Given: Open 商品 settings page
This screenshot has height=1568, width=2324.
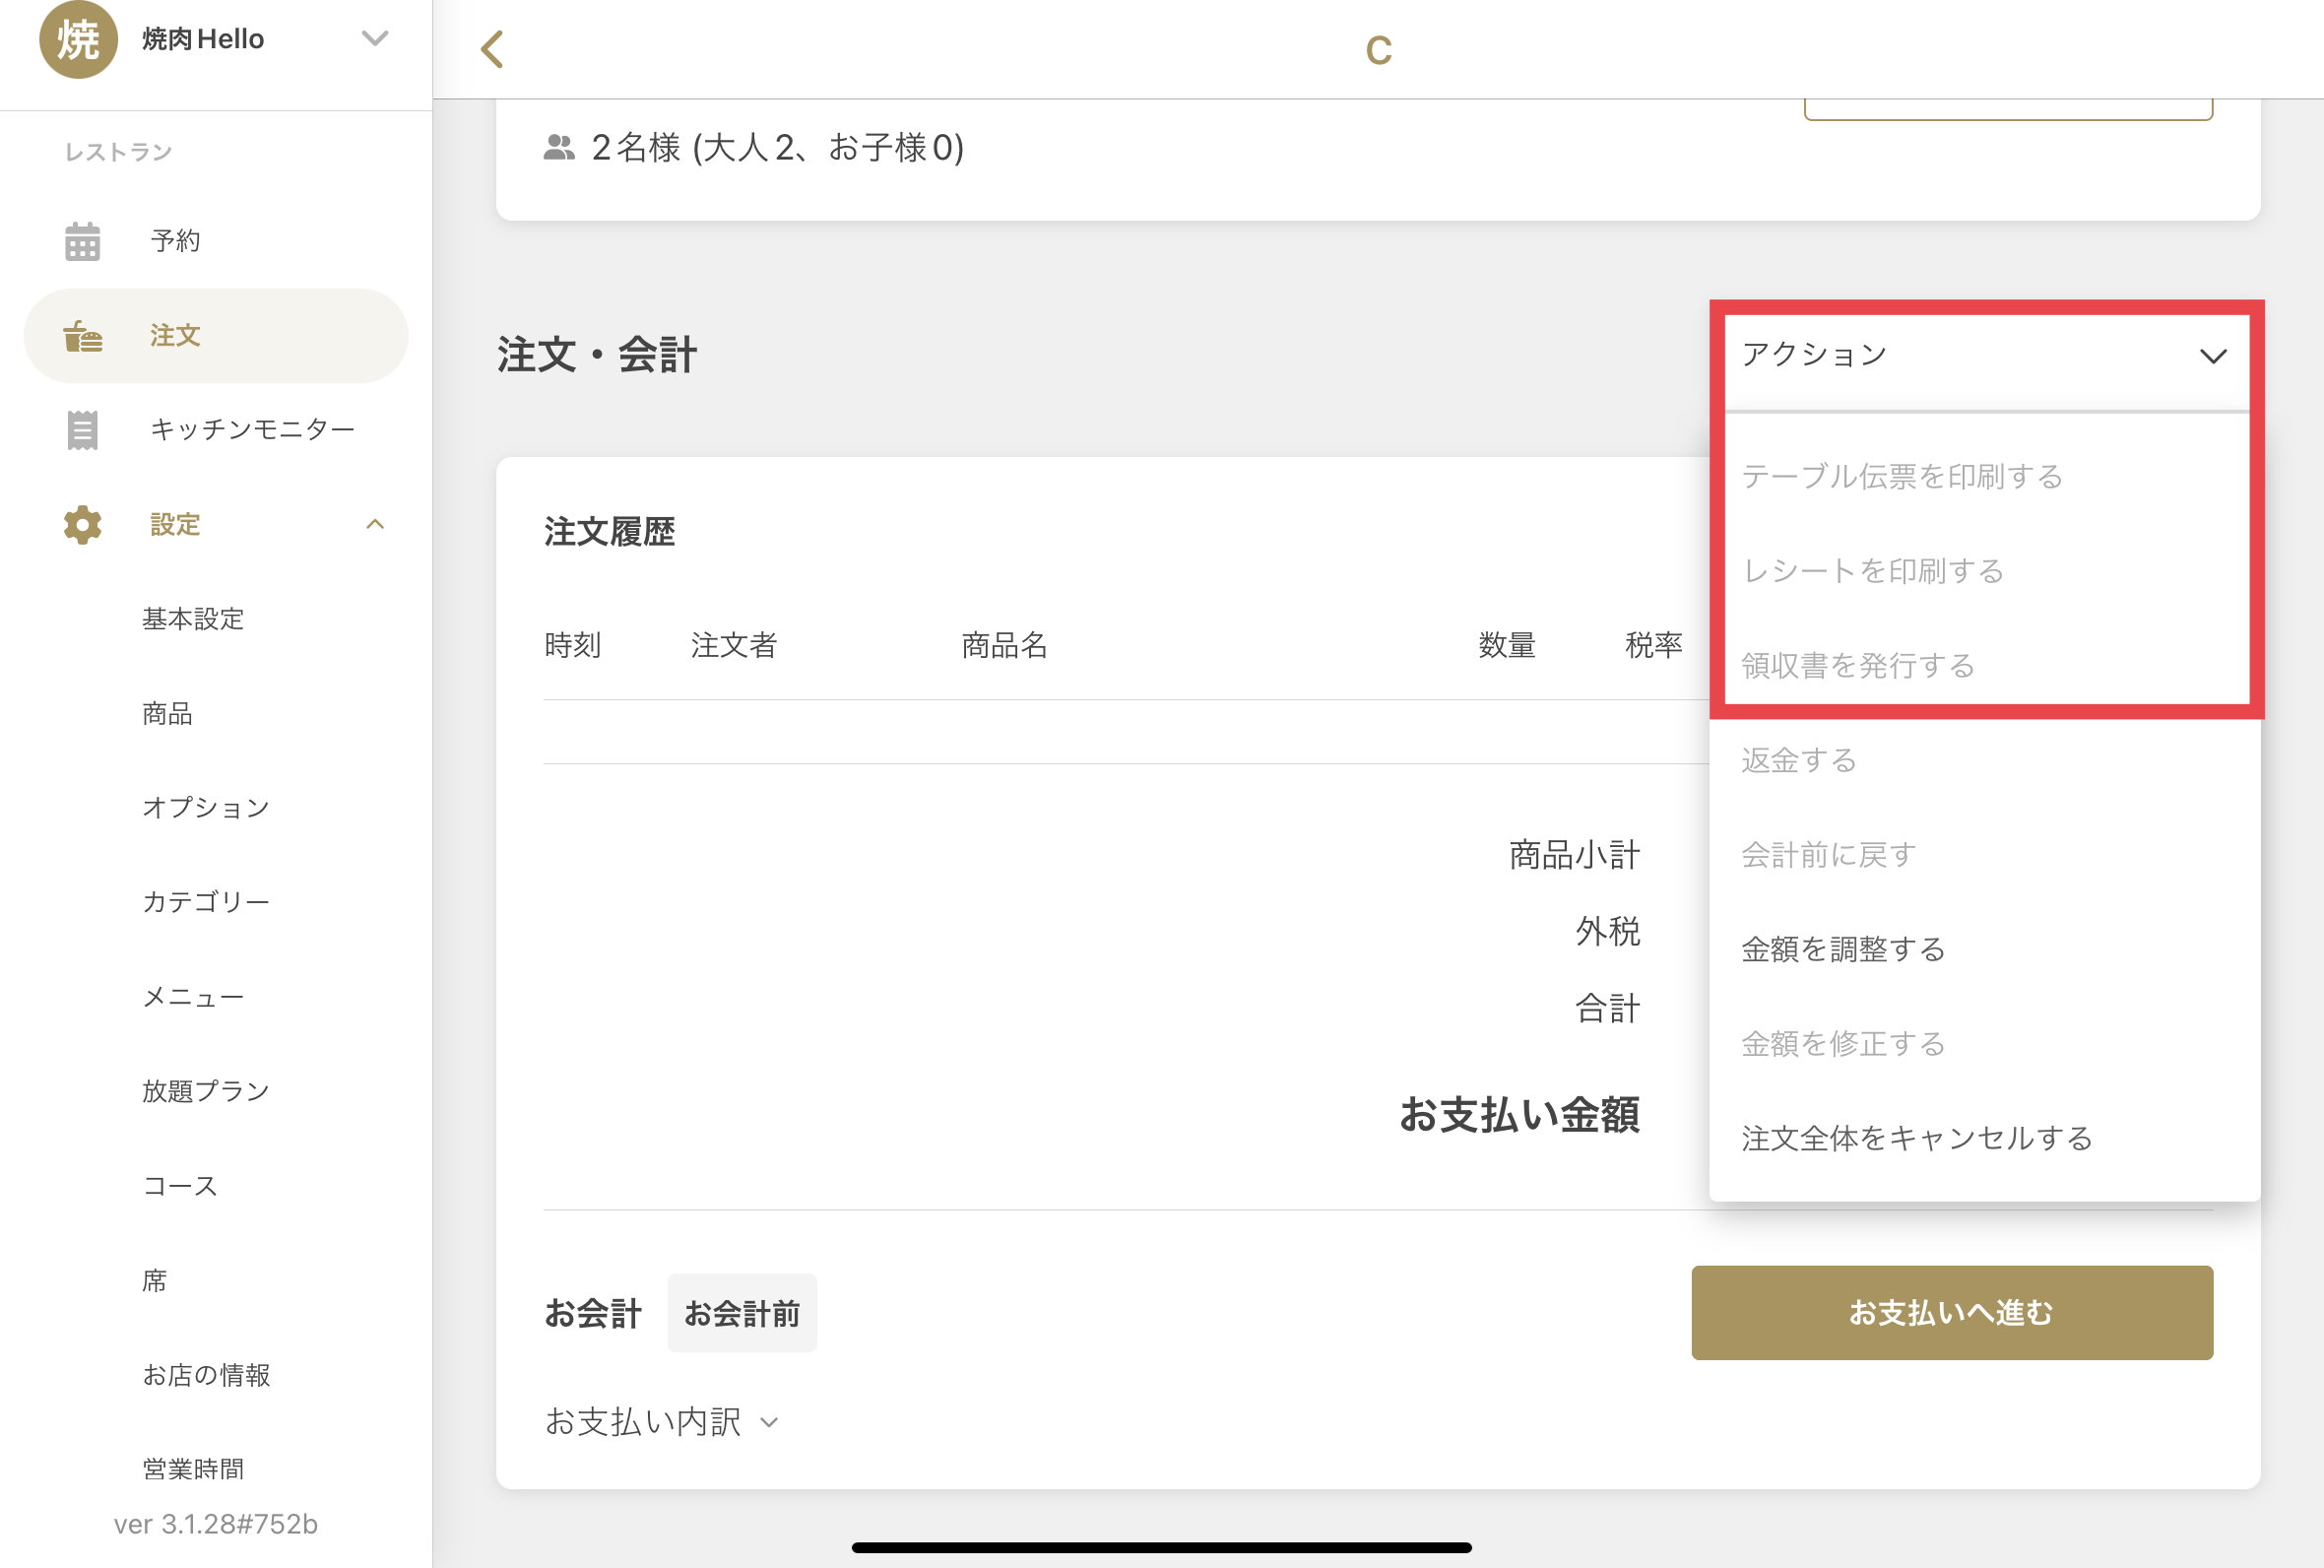Looking at the screenshot, I should coord(167,713).
